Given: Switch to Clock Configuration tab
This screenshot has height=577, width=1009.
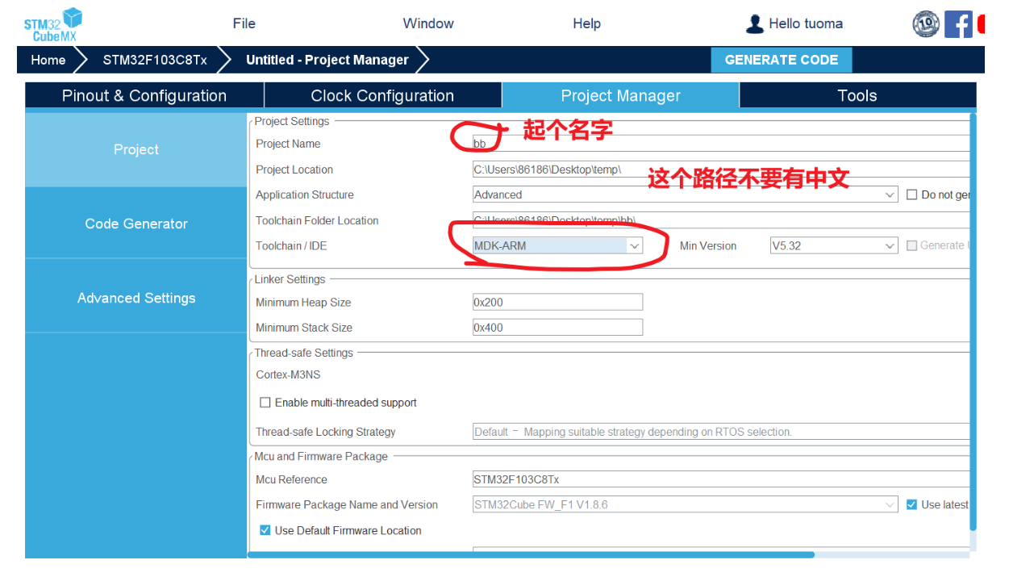Looking at the screenshot, I should 382,95.
